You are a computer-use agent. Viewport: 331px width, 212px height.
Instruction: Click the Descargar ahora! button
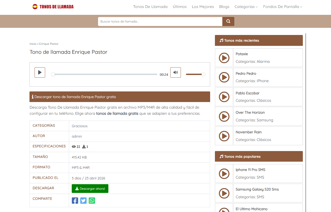(x=90, y=189)
